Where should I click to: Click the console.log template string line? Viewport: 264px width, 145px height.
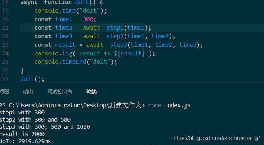pyautogui.click(x=95, y=53)
